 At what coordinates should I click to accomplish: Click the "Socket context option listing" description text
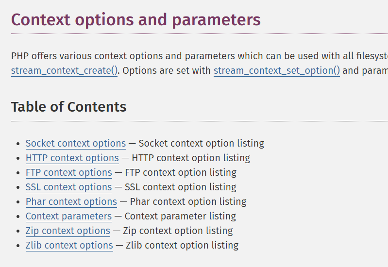point(201,143)
